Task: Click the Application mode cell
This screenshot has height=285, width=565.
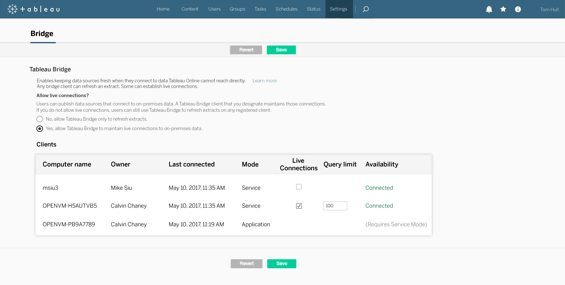Action: click(x=256, y=224)
